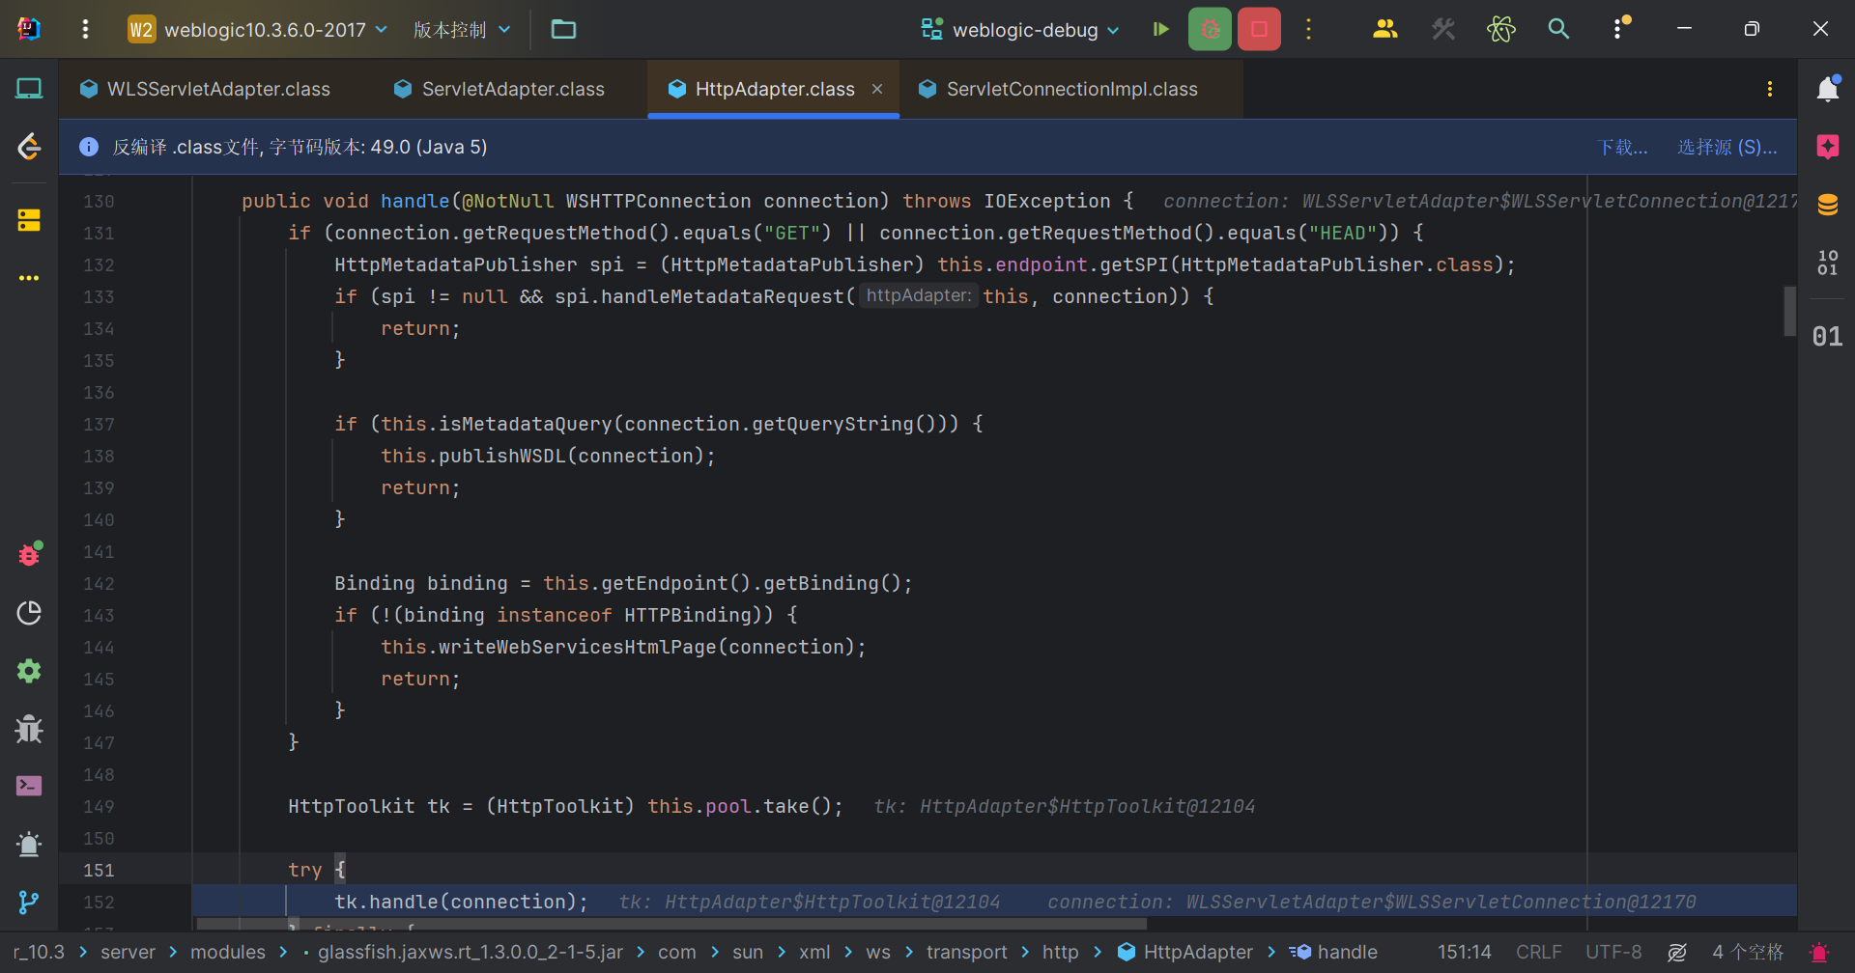Open the Profiler pie chart tool window
The image size is (1855, 973).
[x=29, y=613]
